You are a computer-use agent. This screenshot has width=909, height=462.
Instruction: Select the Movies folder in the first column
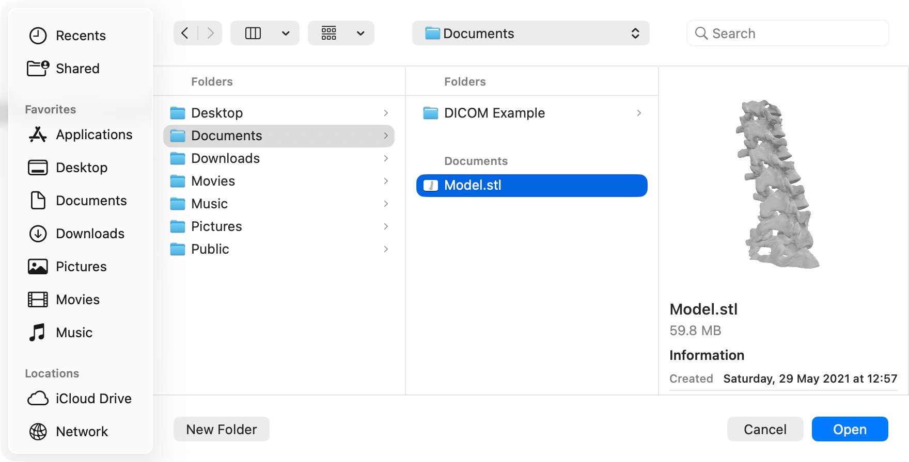pyautogui.click(x=279, y=181)
